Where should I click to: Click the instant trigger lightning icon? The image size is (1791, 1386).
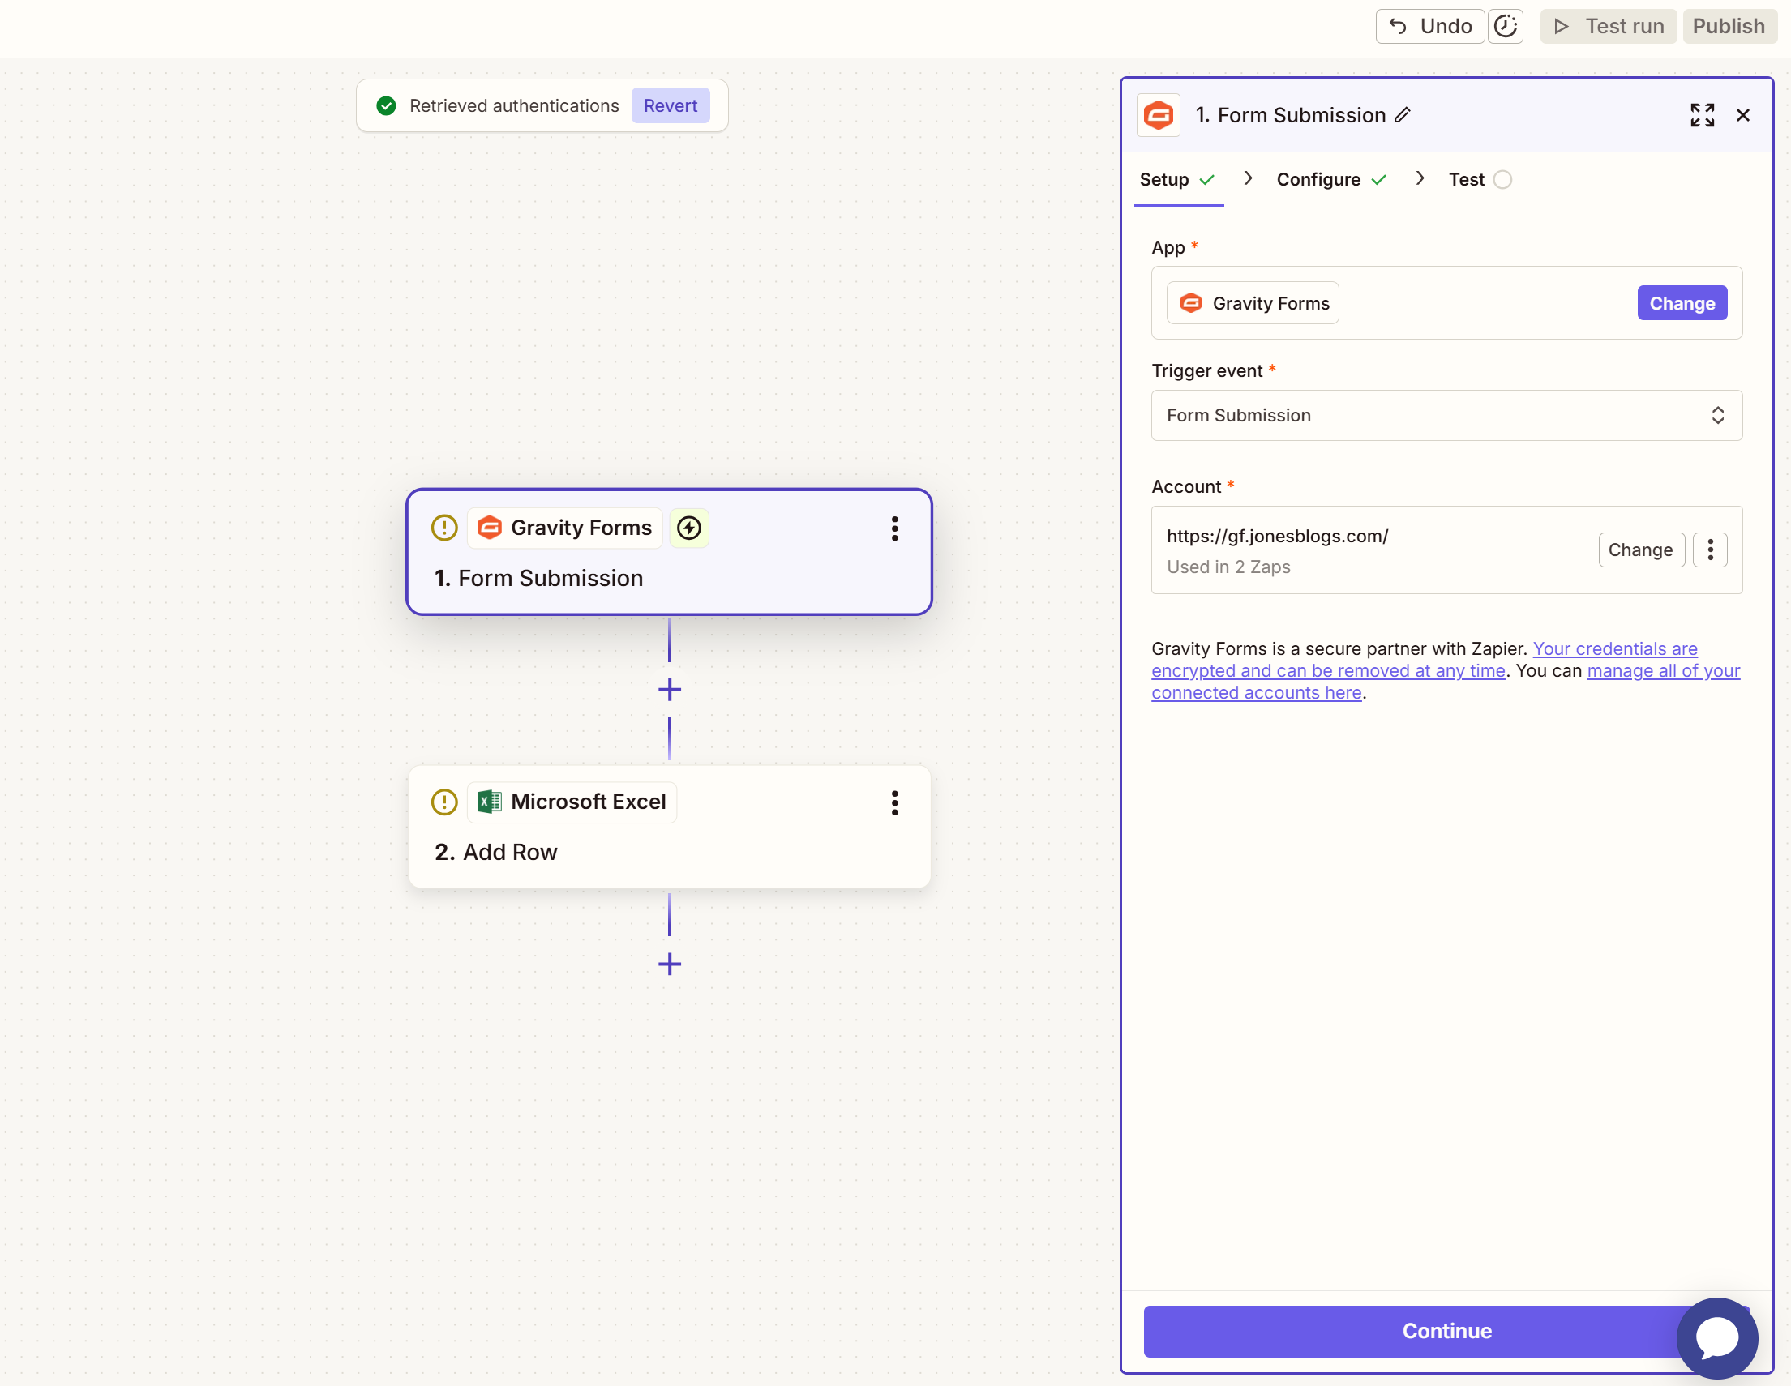[689, 528]
